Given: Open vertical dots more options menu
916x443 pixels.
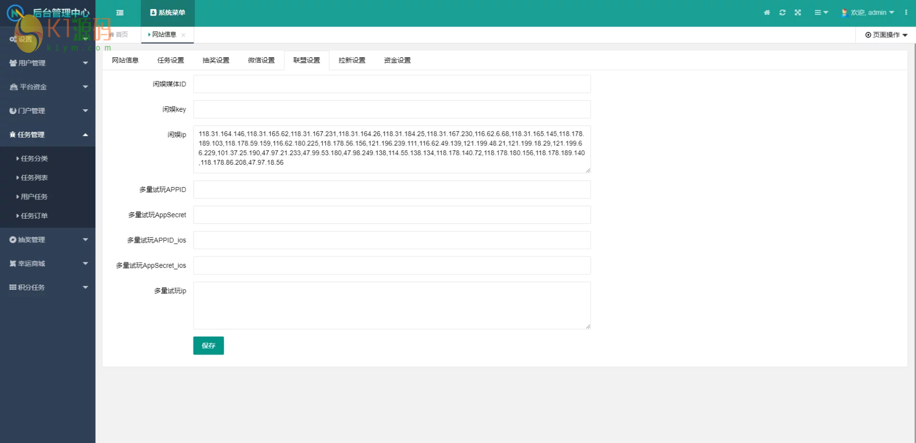Looking at the screenshot, I should click(906, 13).
